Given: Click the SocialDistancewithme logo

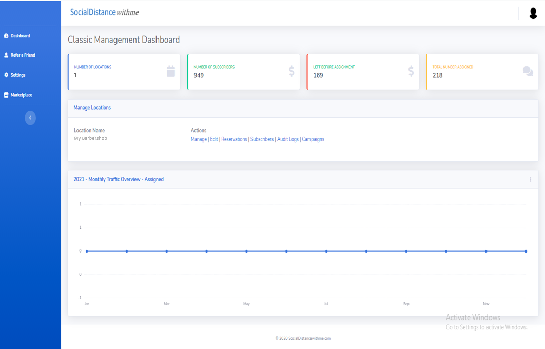Looking at the screenshot, I should 104,12.
